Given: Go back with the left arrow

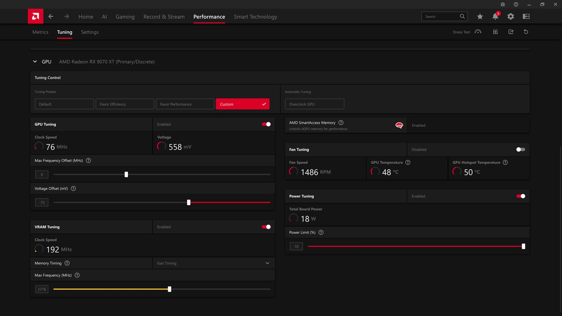Looking at the screenshot, I should pos(51,17).
